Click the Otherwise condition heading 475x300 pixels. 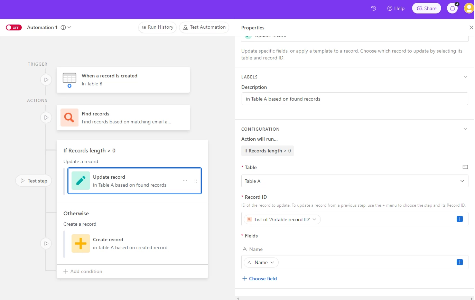(76, 214)
